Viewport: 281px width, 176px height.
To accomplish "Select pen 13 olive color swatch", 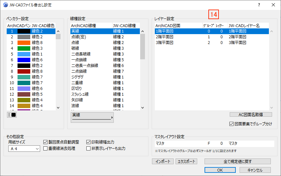I will [x=24, y=100].
